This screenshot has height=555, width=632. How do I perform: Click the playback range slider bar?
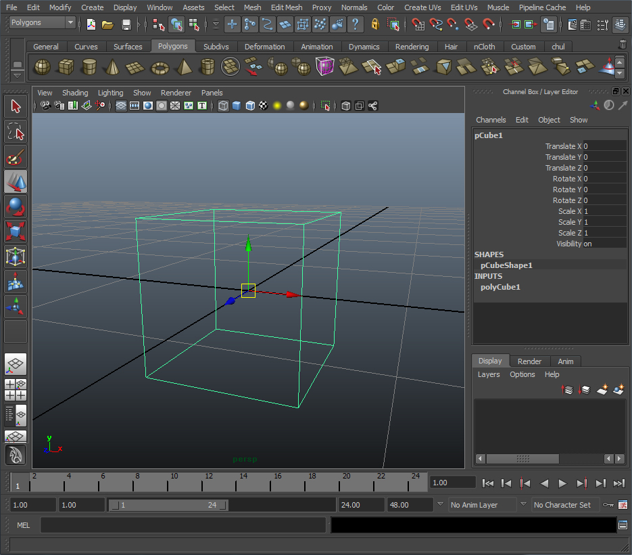tap(168, 505)
